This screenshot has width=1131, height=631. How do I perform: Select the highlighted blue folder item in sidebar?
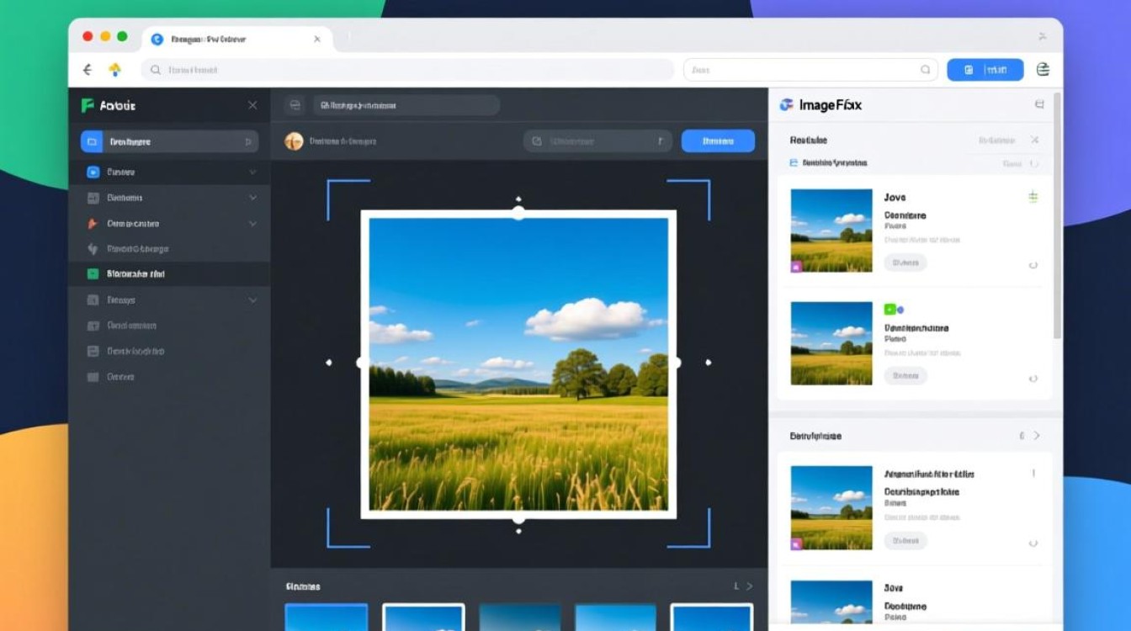[168, 141]
